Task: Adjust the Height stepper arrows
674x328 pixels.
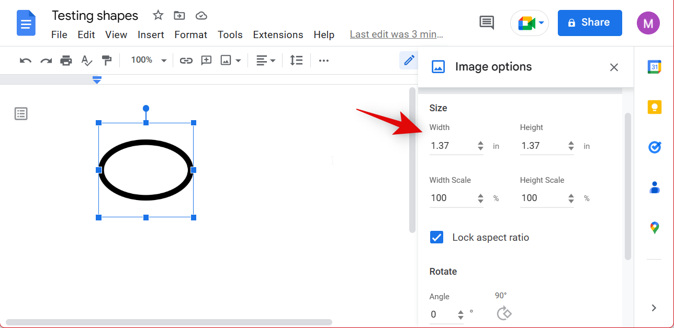Action: tap(571, 146)
